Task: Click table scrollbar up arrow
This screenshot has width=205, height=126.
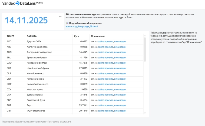Action: coord(145,36)
